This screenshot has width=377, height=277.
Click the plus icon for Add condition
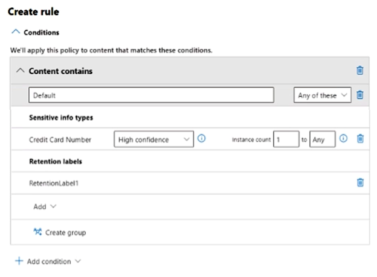pyautogui.click(x=19, y=261)
